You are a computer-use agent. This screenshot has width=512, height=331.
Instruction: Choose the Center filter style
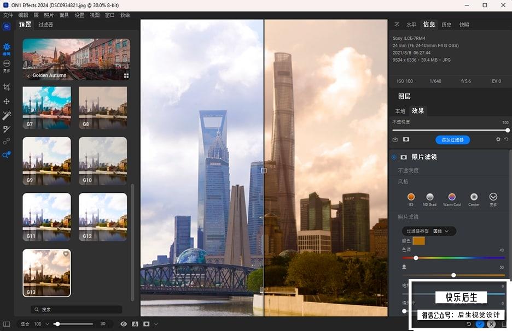click(474, 199)
